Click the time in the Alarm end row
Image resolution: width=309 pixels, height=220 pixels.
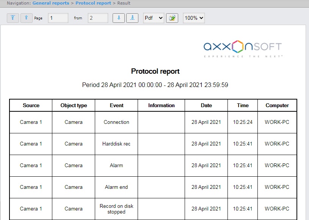(243, 187)
